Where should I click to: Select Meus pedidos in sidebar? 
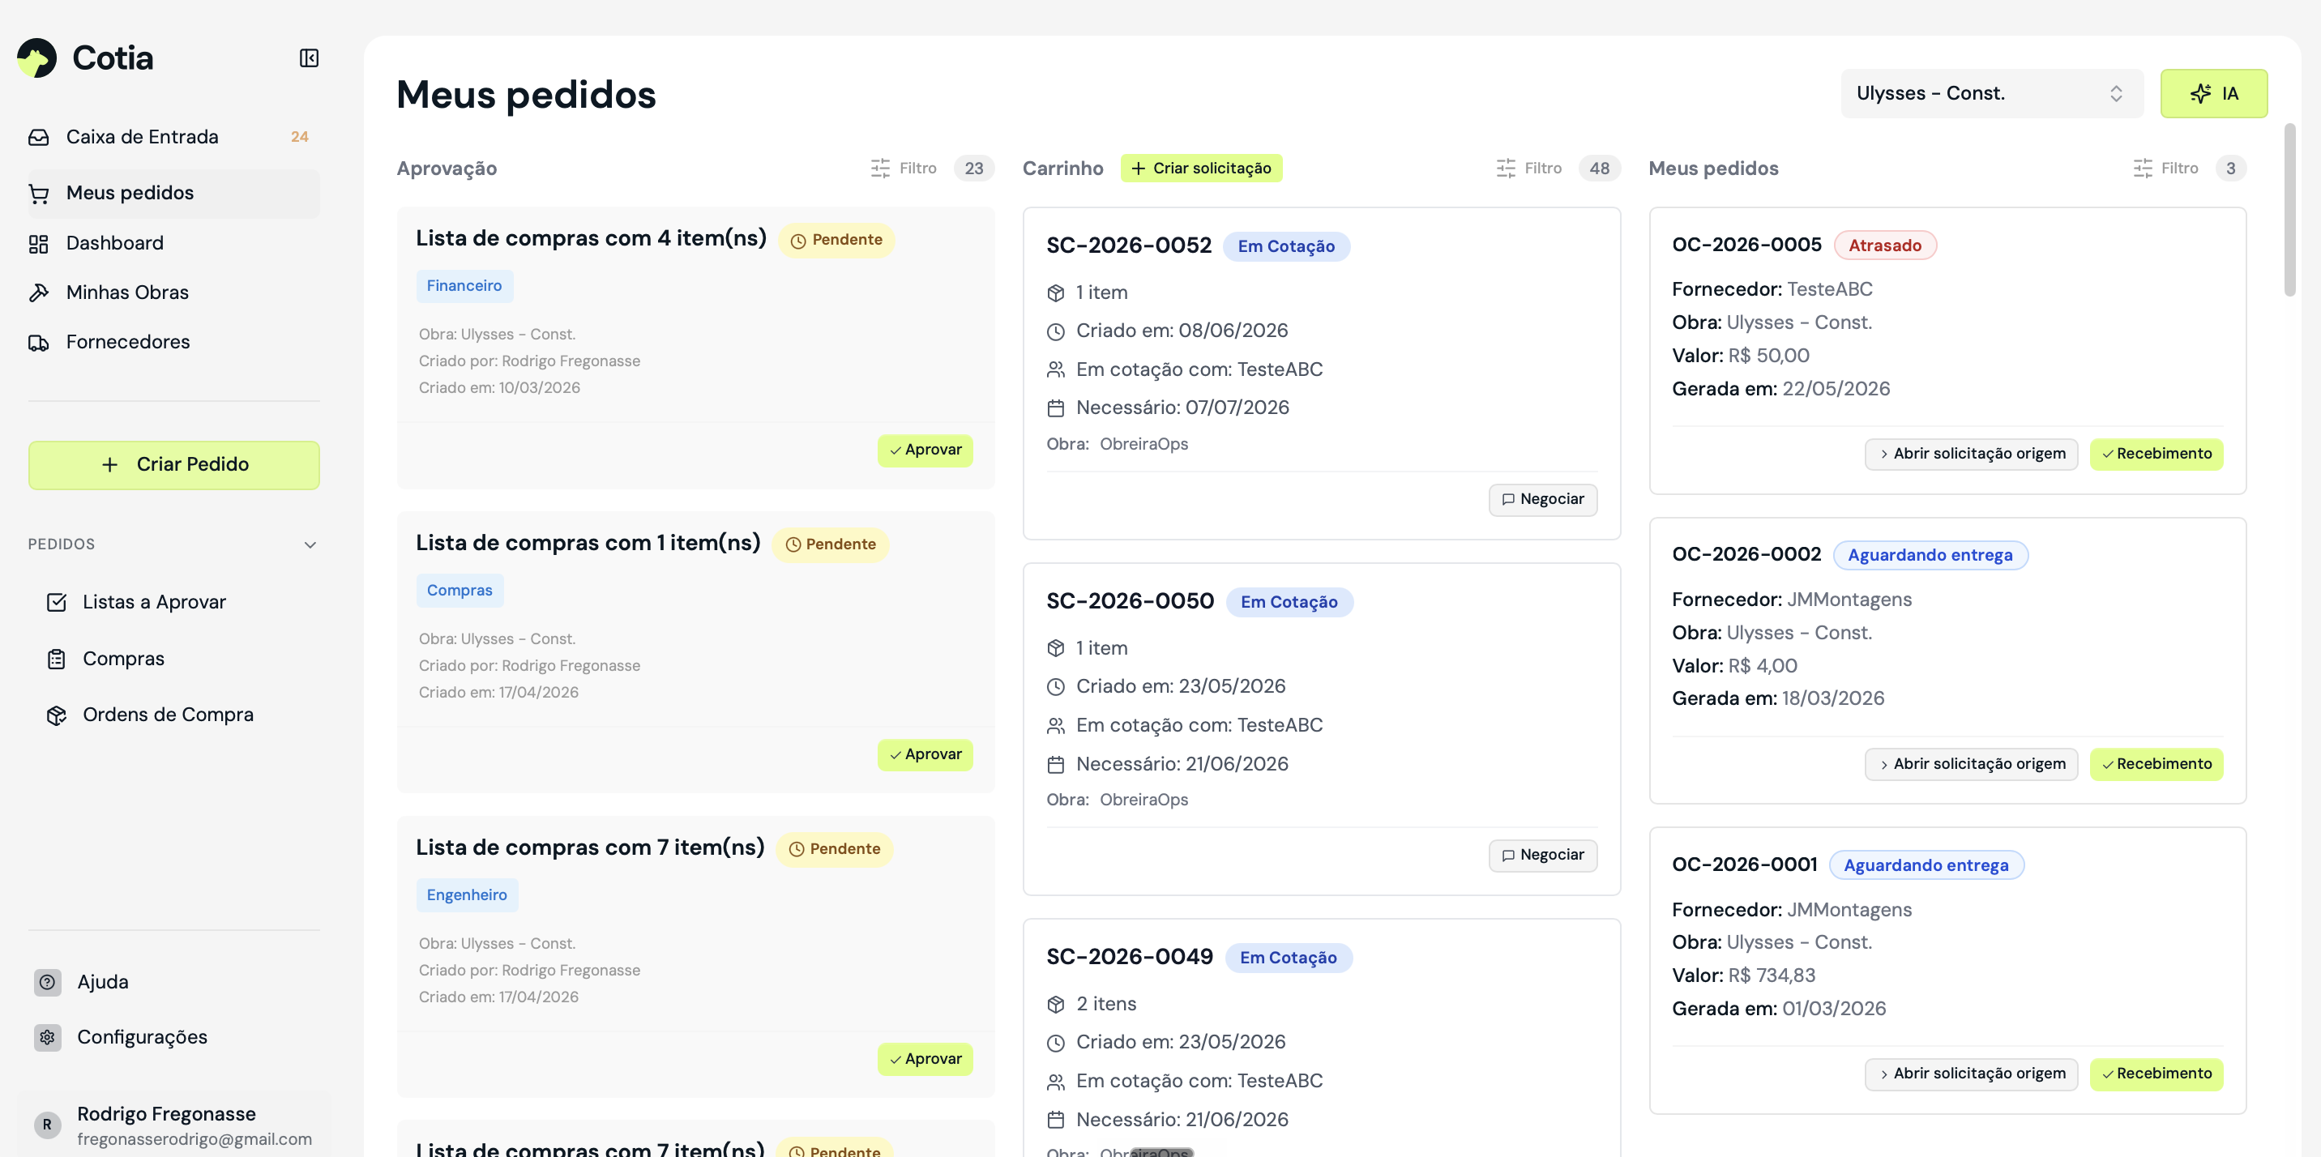click(x=173, y=193)
